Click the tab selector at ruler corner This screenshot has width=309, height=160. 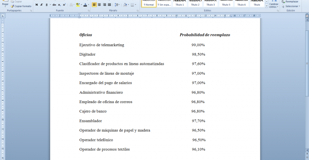coord(2,16)
